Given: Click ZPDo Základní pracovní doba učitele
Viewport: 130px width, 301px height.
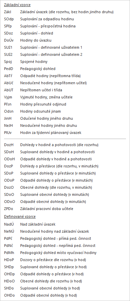Looking at the screenshot, I should click(x=39, y=209).
